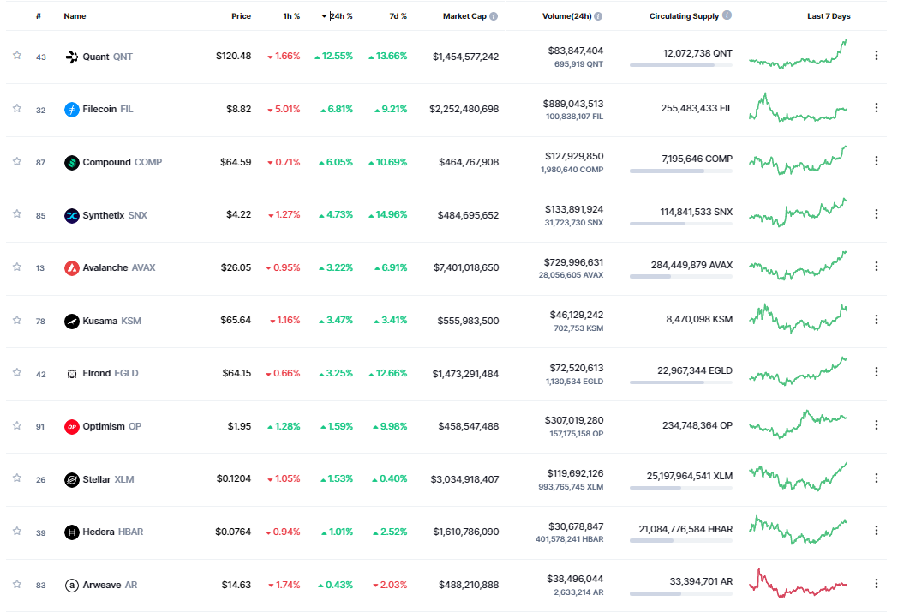Click the Synthetix logo icon

coord(71,216)
